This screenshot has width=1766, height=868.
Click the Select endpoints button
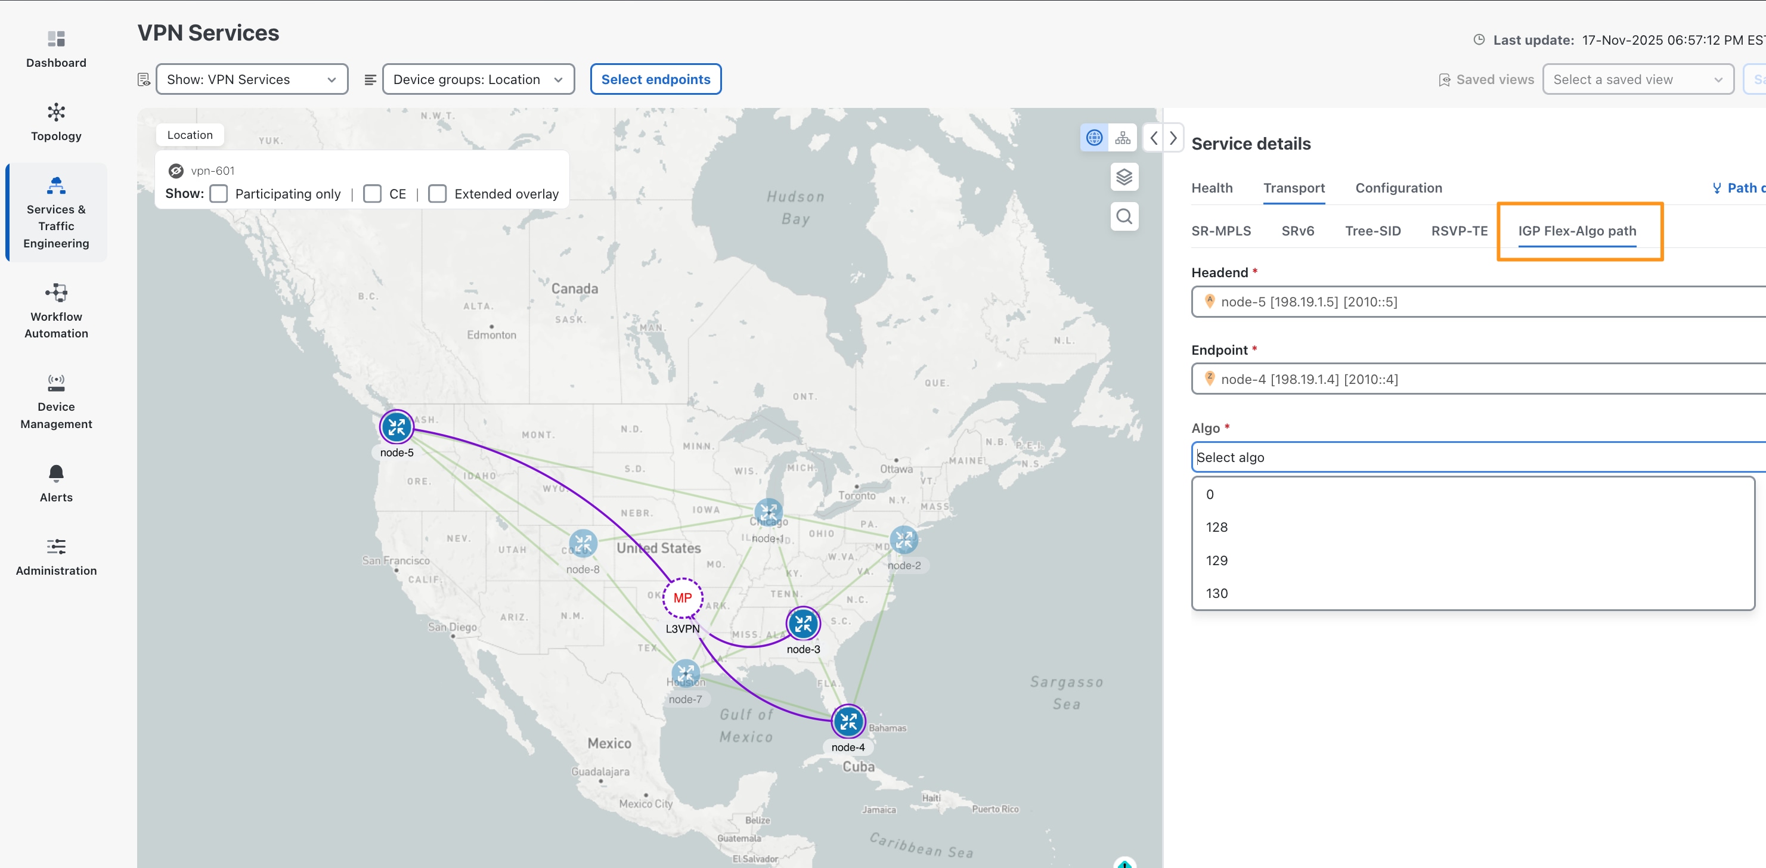tap(655, 79)
